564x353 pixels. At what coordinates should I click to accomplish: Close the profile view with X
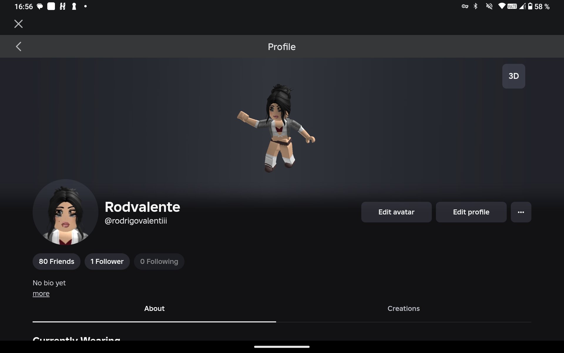19,24
